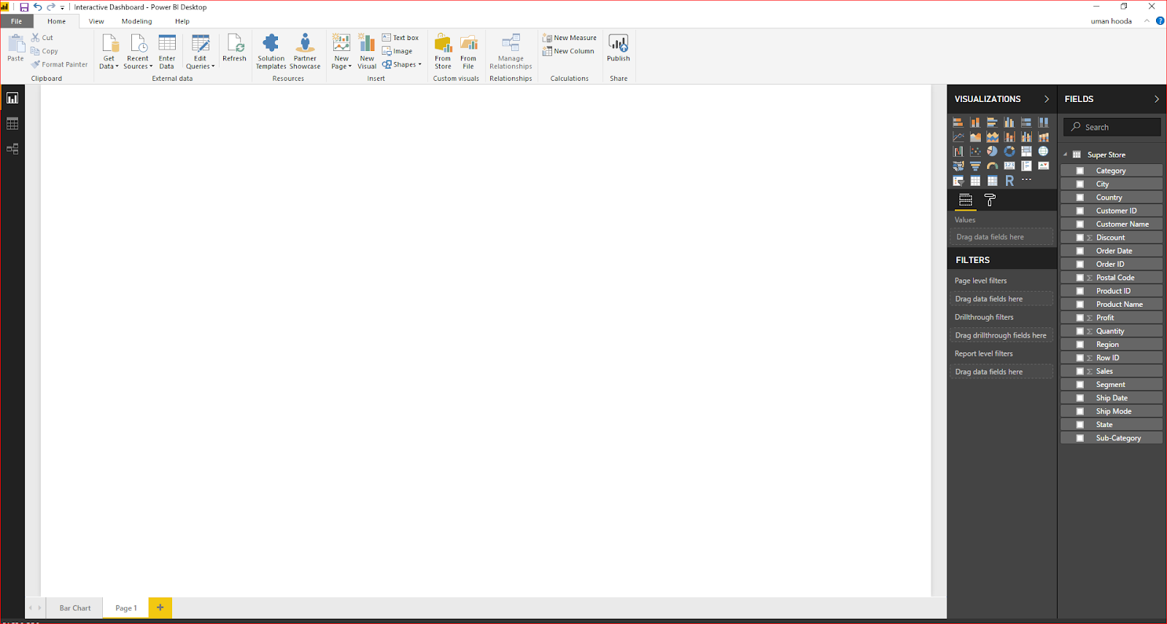Open the Format paint roller pane
The height and width of the screenshot is (624, 1167).
[990, 200]
